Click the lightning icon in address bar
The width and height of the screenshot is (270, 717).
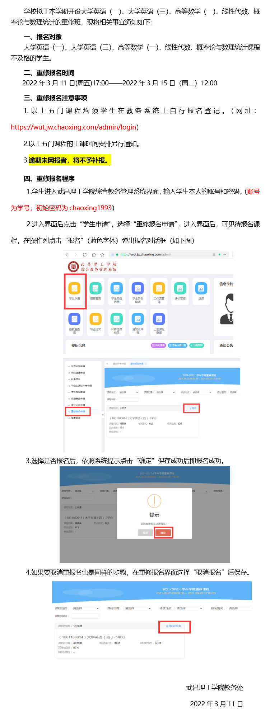coord(219,255)
